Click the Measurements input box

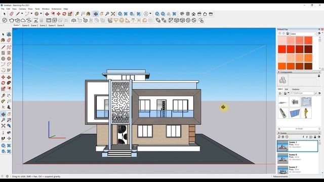(x=306, y=176)
